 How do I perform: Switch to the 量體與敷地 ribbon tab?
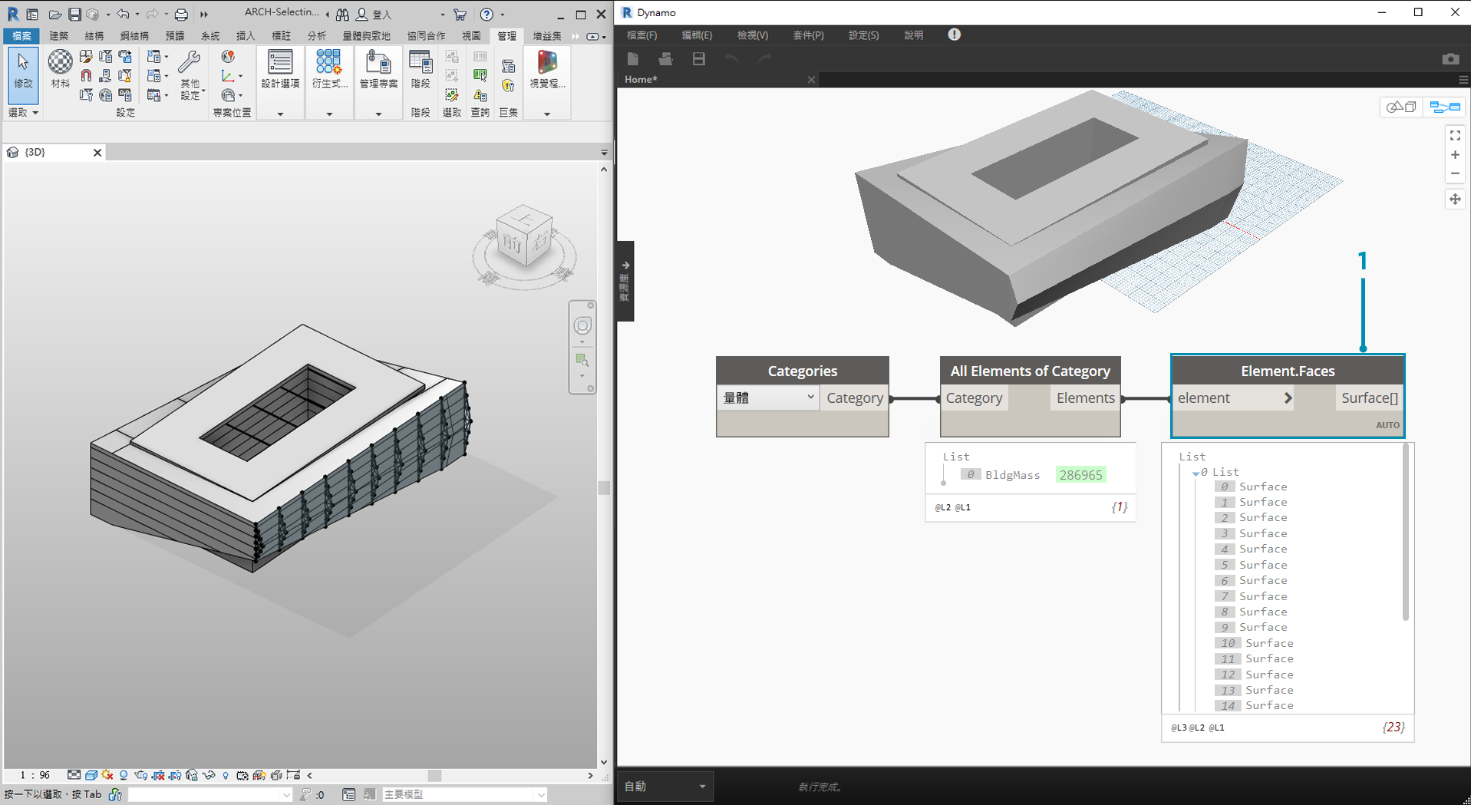click(366, 36)
